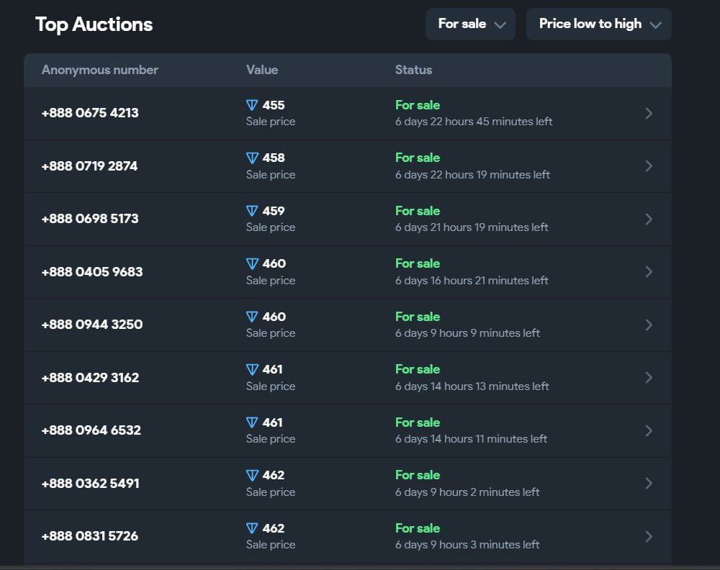Viewport: 720px width, 570px height.
Task: Open the For sale filter dropdown
Action: (470, 24)
